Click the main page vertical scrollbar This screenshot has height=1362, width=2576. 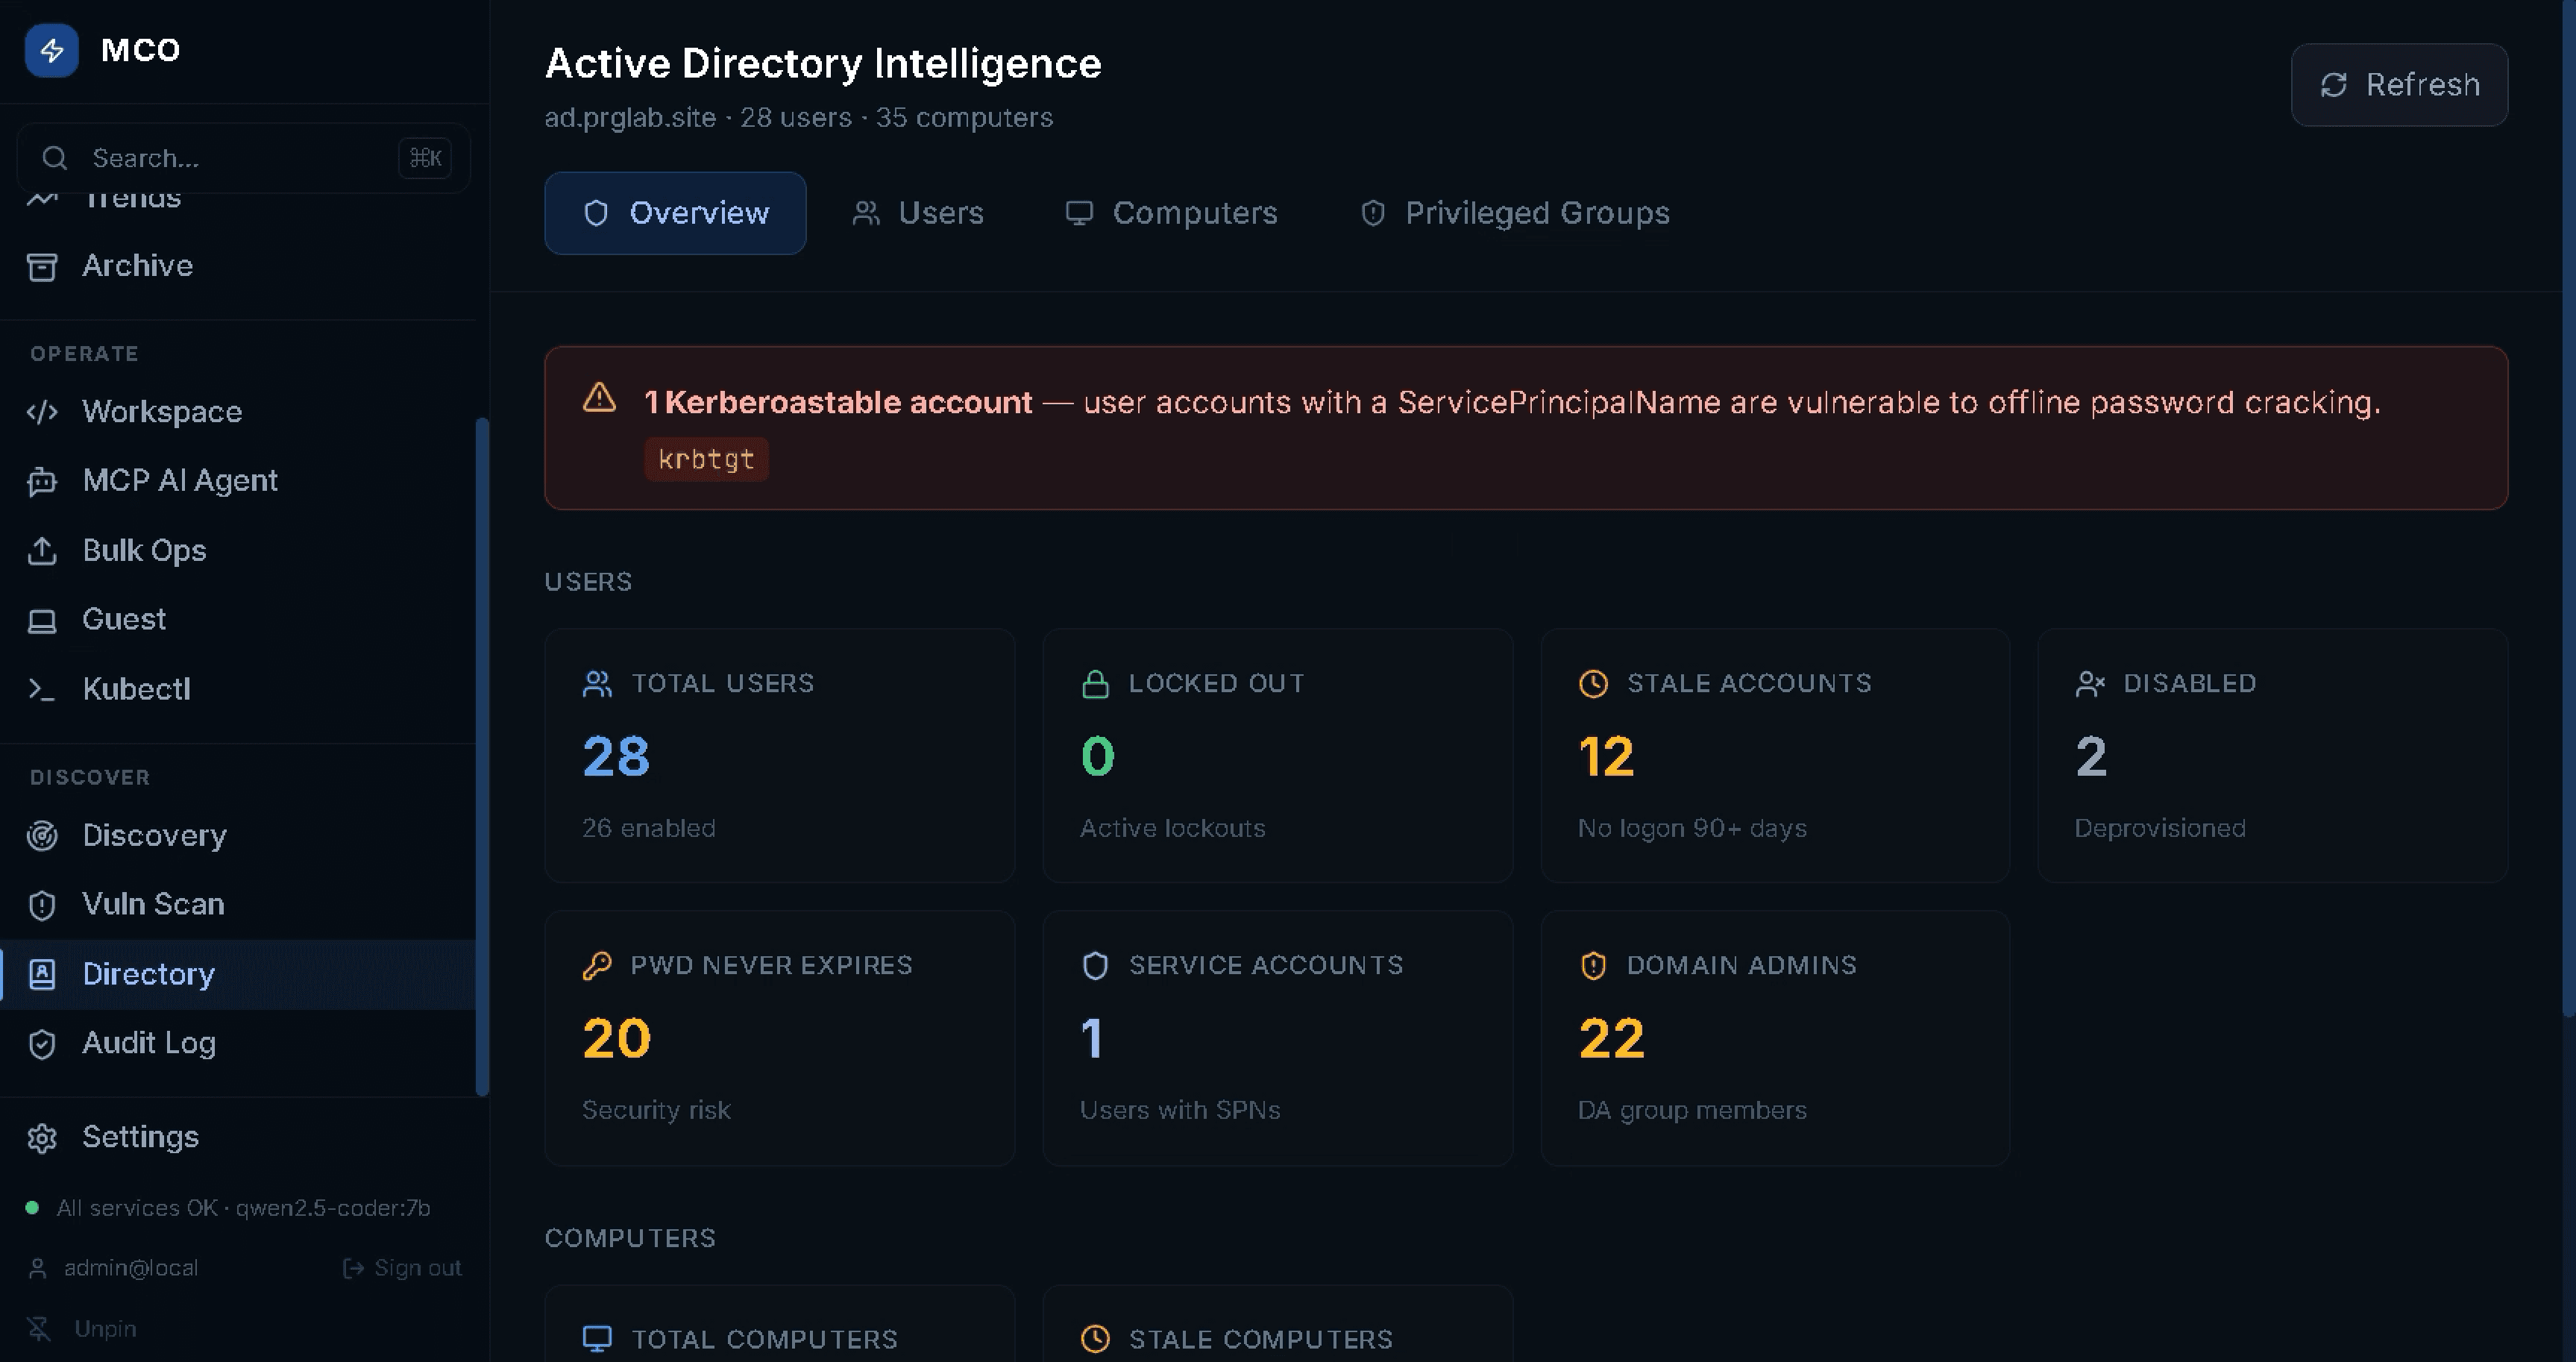pos(2569,508)
